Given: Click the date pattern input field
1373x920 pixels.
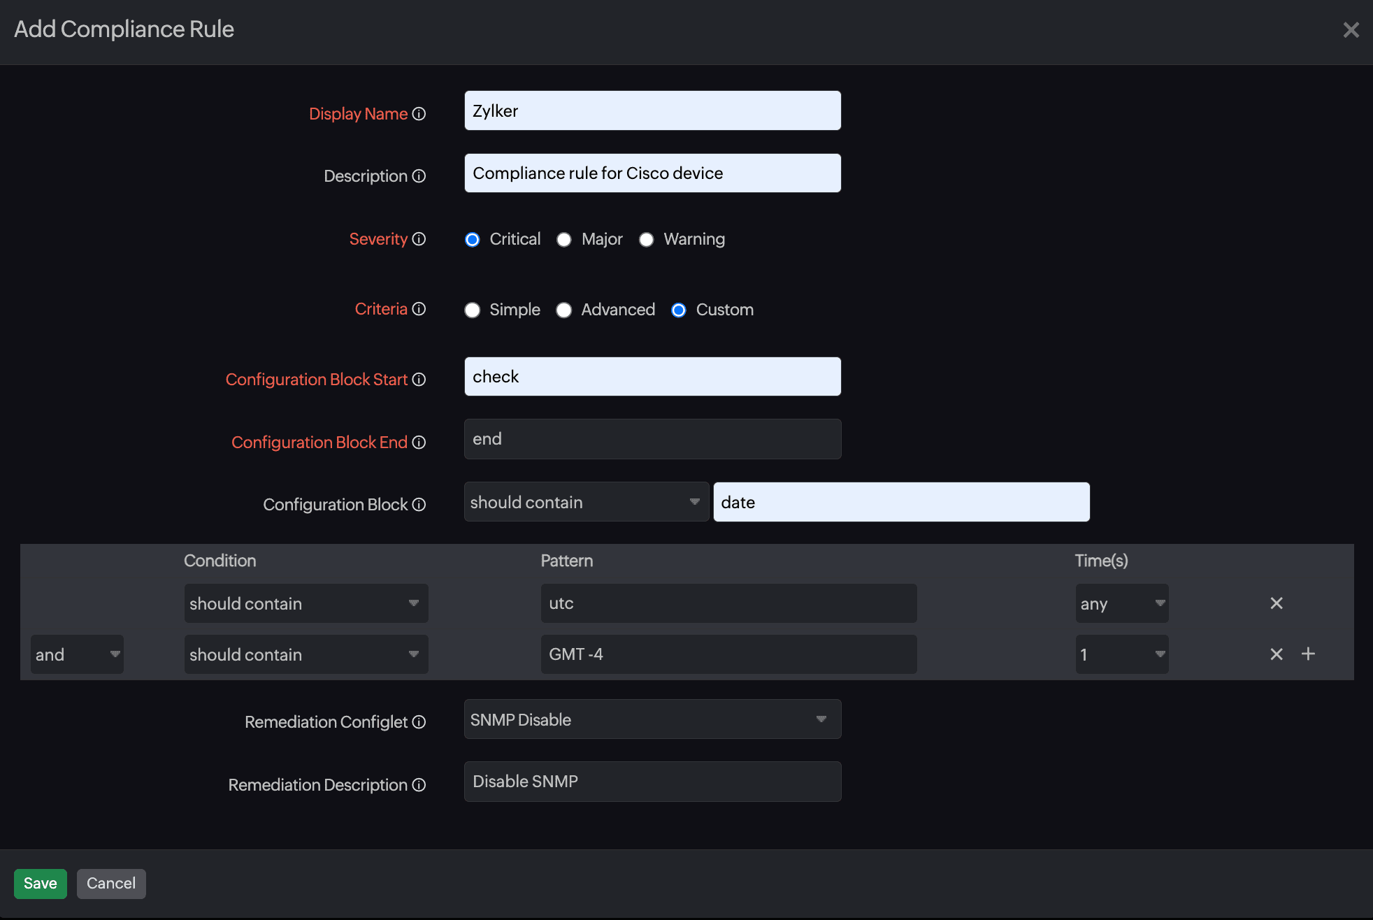Looking at the screenshot, I should coord(900,501).
